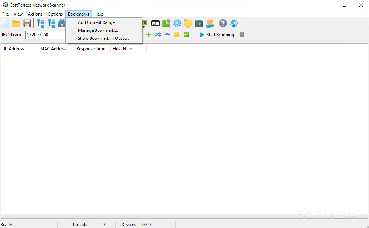Open the Help menu

pos(99,14)
